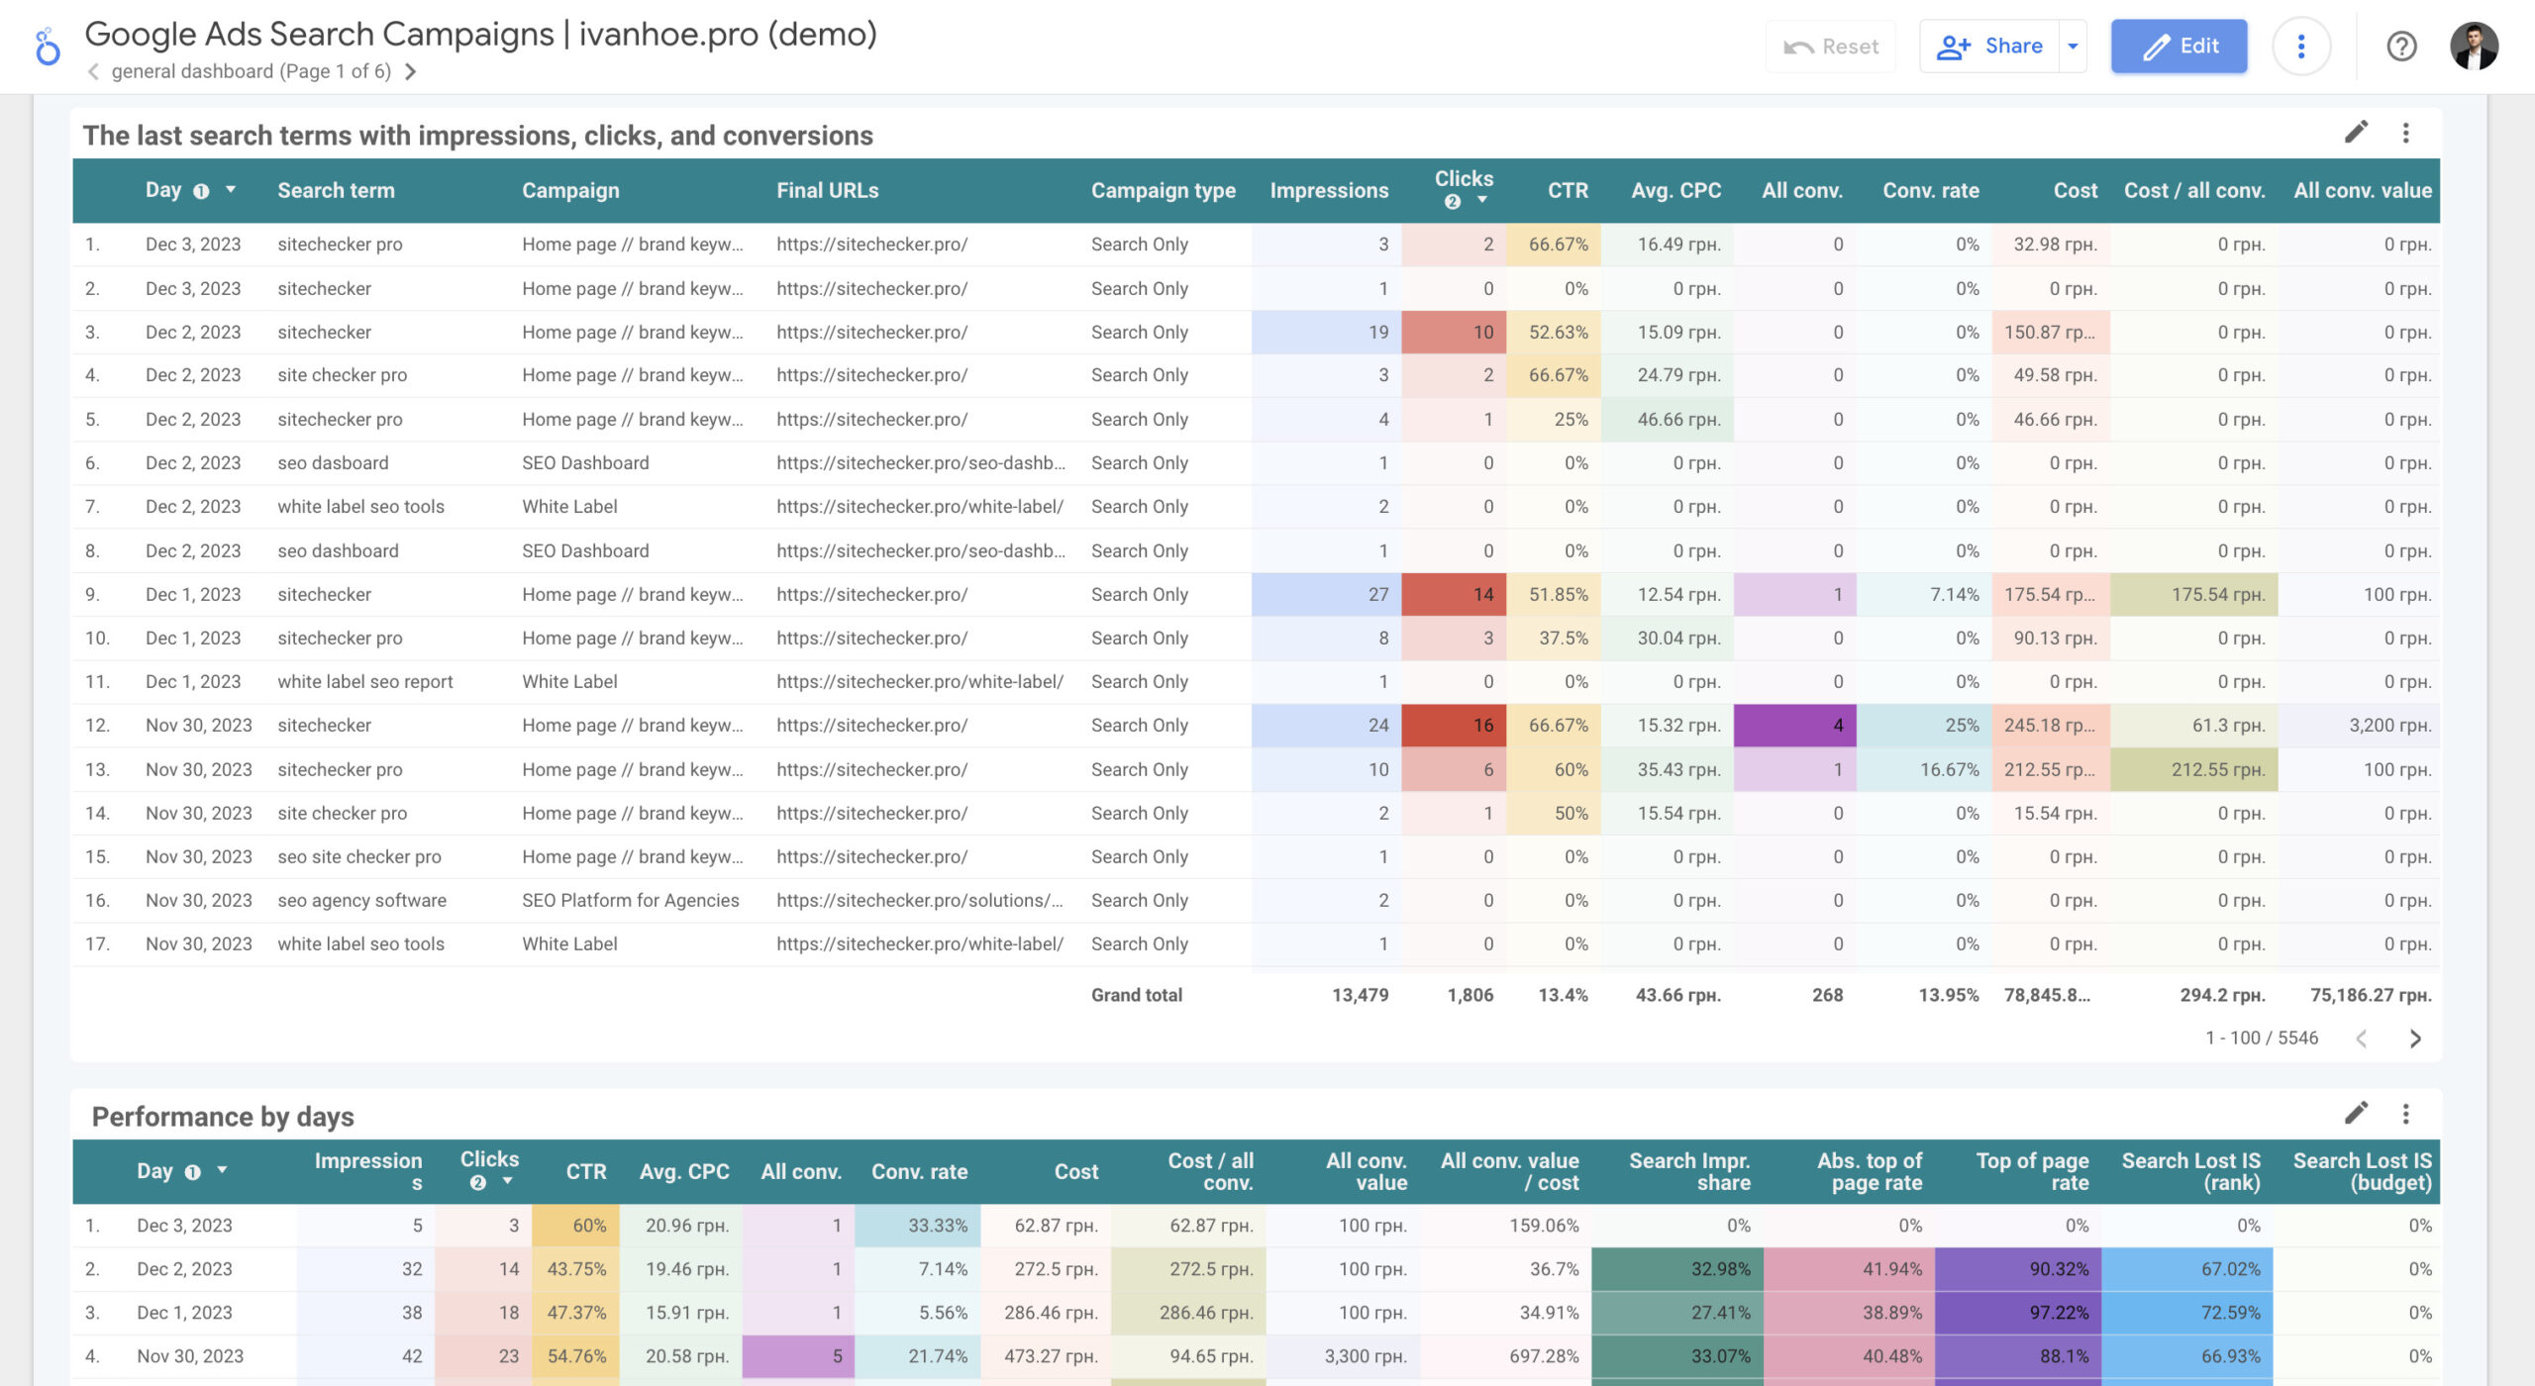Toggle Clicks column sort arrow in search terms table

(1482, 200)
